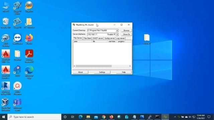The image size is (214, 120).
Task: Select the folder right of the Tftpd64 window
Action: pyautogui.click(x=147, y=39)
